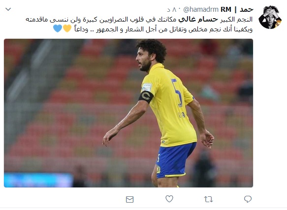Click the blue advertising board in photo
This screenshot has height=210, width=287.
(38, 180)
